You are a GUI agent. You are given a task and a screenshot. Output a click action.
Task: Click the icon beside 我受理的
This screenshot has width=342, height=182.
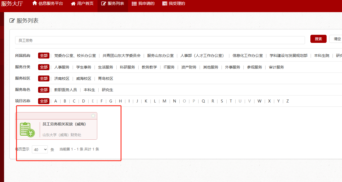pyautogui.click(x=165, y=4)
